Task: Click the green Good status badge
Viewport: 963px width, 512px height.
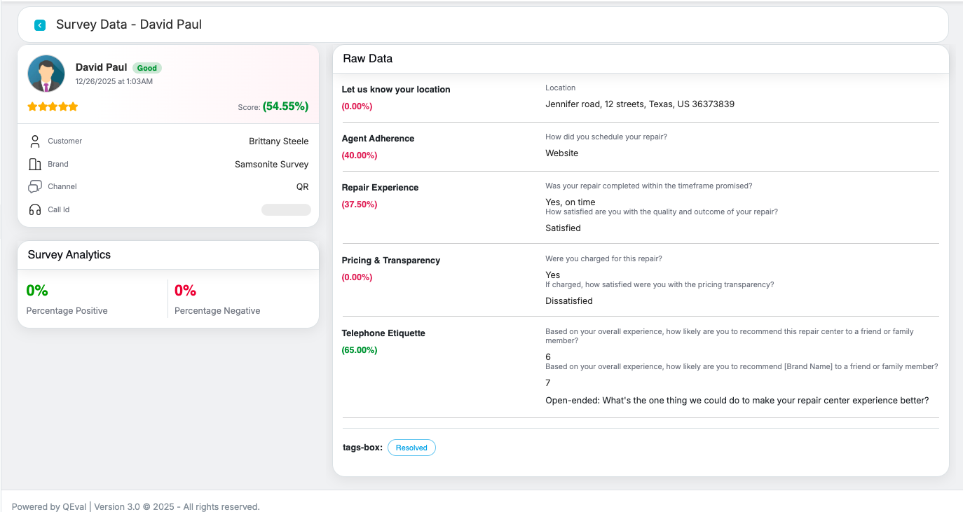Action: click(x=147, y=68)
